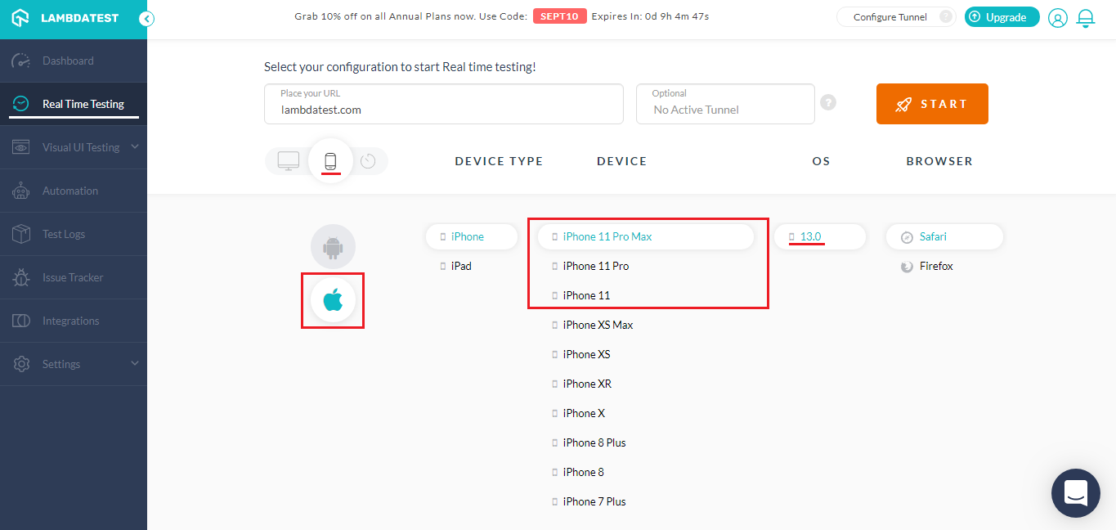Select the Android OS icon
Viewport: 1116px width, 530px height.
[333, 246]
